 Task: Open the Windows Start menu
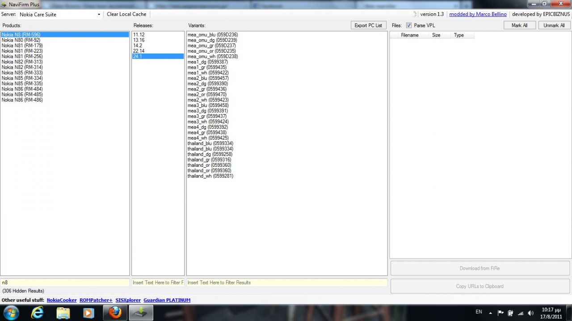[11, 313]
